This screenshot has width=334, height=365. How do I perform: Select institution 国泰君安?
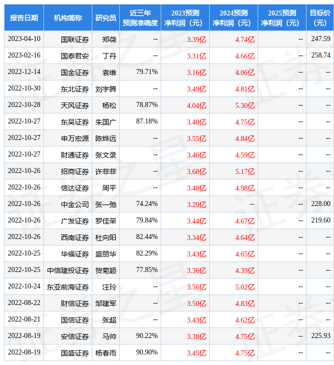click(x=75, y=56)
